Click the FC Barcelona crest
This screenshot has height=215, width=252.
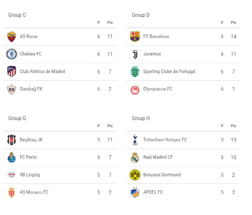(x=135, y=37)
